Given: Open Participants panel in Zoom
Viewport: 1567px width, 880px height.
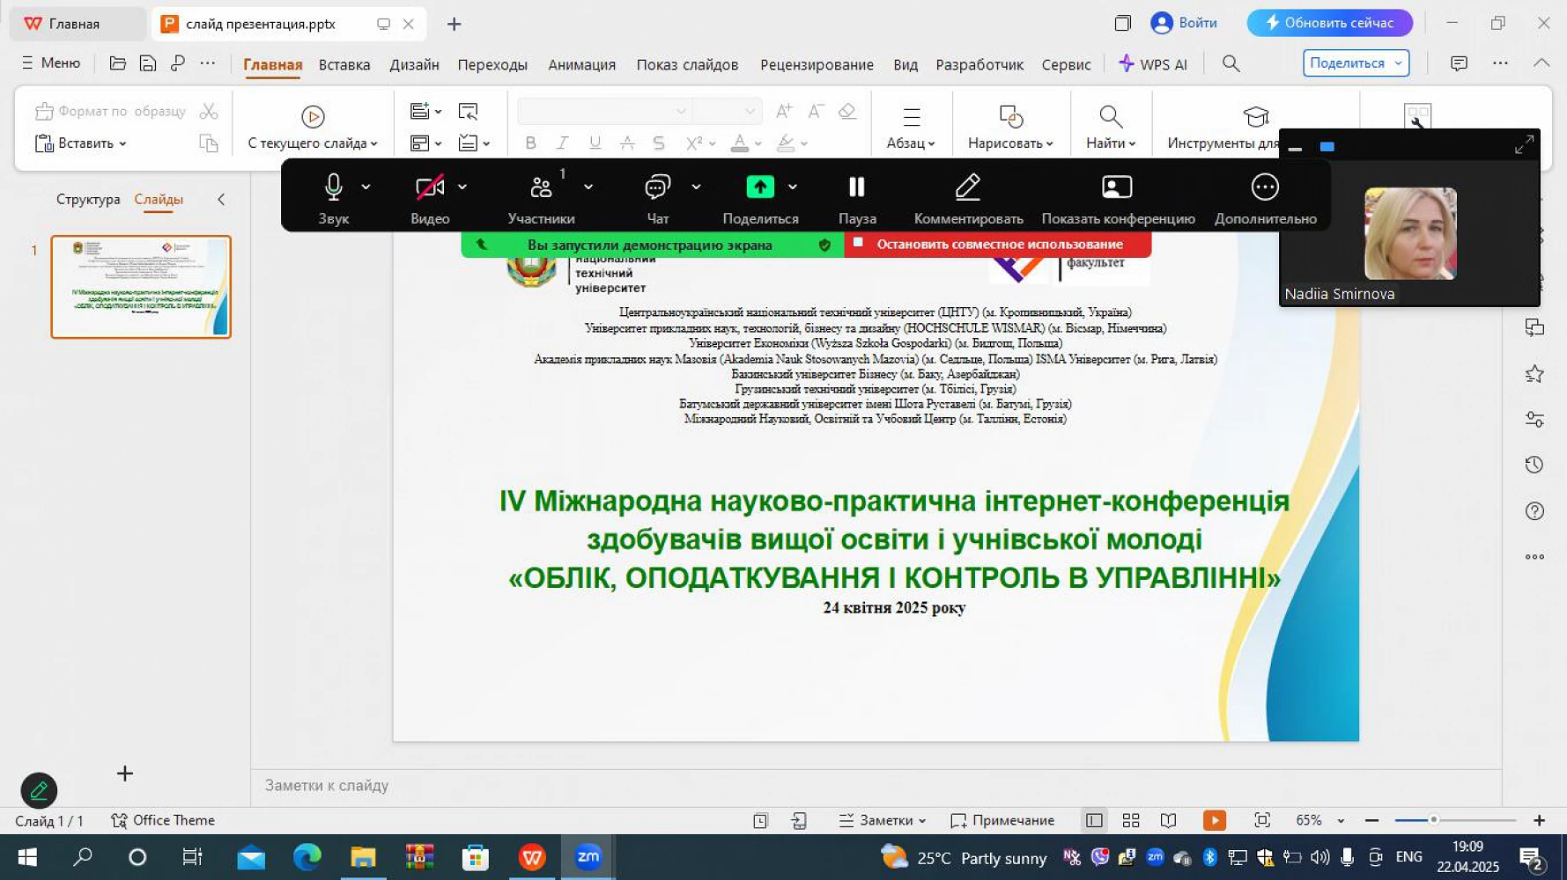Looking at the screenshot, I should click(x=541, y=198).
